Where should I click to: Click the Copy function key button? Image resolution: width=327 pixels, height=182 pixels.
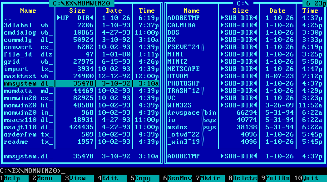pos(144,178)
